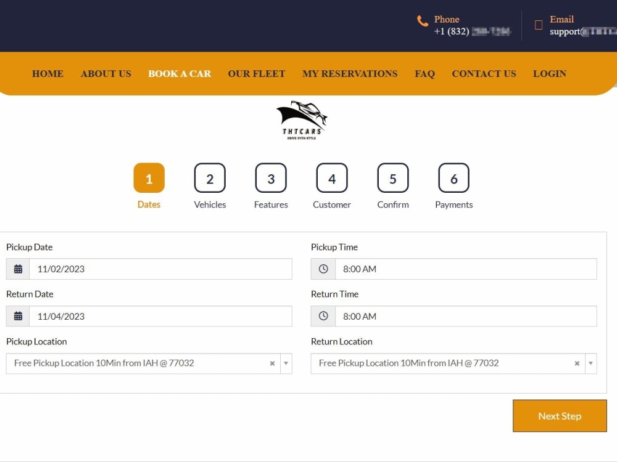Click the Pickup Time field 8:00 AM
Viewport: 617px width, 462px height.
tap(466, 269)
